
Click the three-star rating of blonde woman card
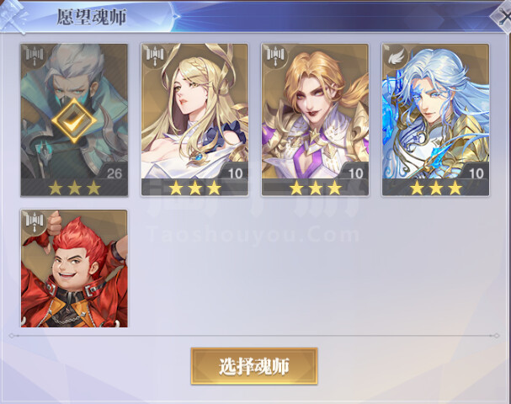coord(194,188)
